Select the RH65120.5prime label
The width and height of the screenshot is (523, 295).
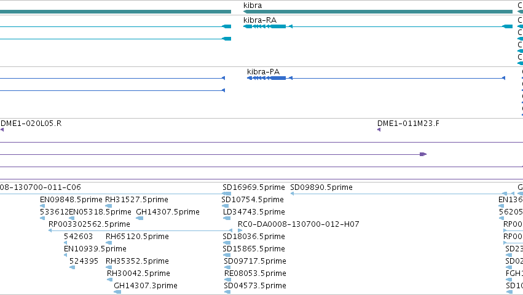[137, 237]
